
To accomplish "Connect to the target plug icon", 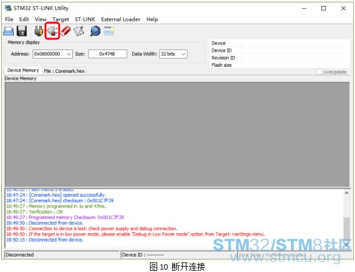I will [39, 31].
